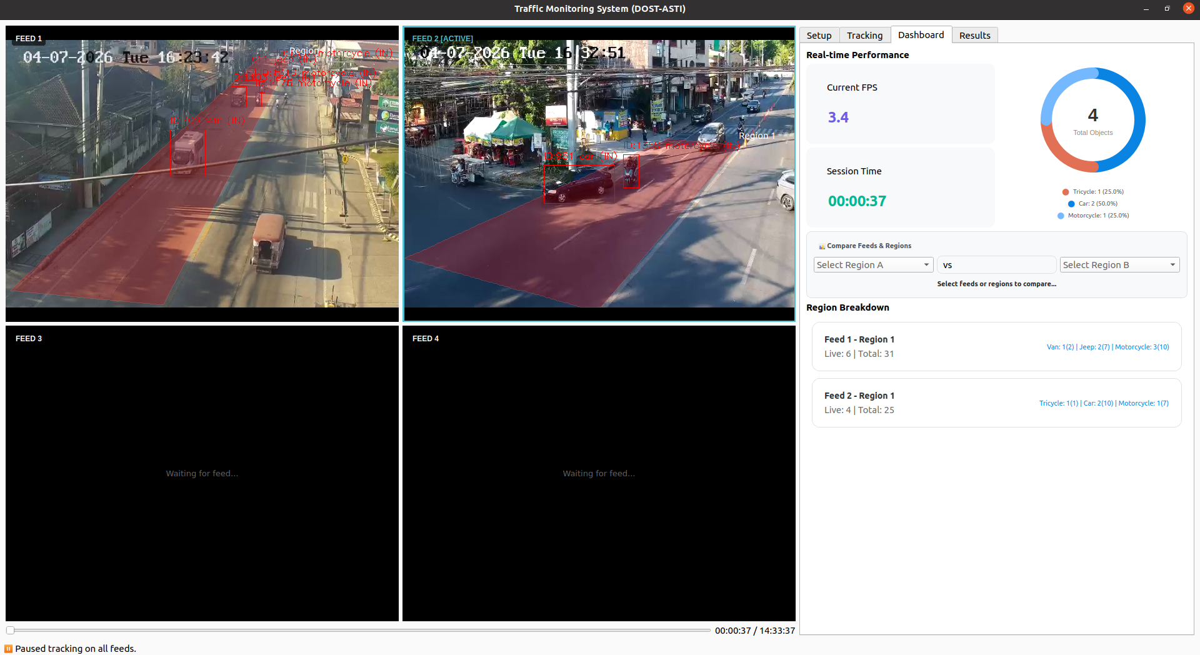Open the Results tab
This screenshot has width=1200, height=655.
974,36
